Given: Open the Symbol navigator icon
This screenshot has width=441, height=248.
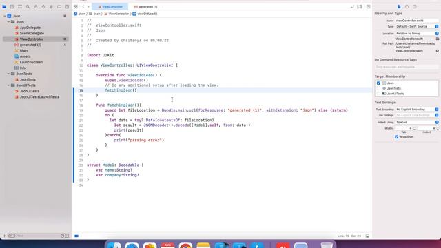Looking at the screenshot, I should (x=20, y=6).
